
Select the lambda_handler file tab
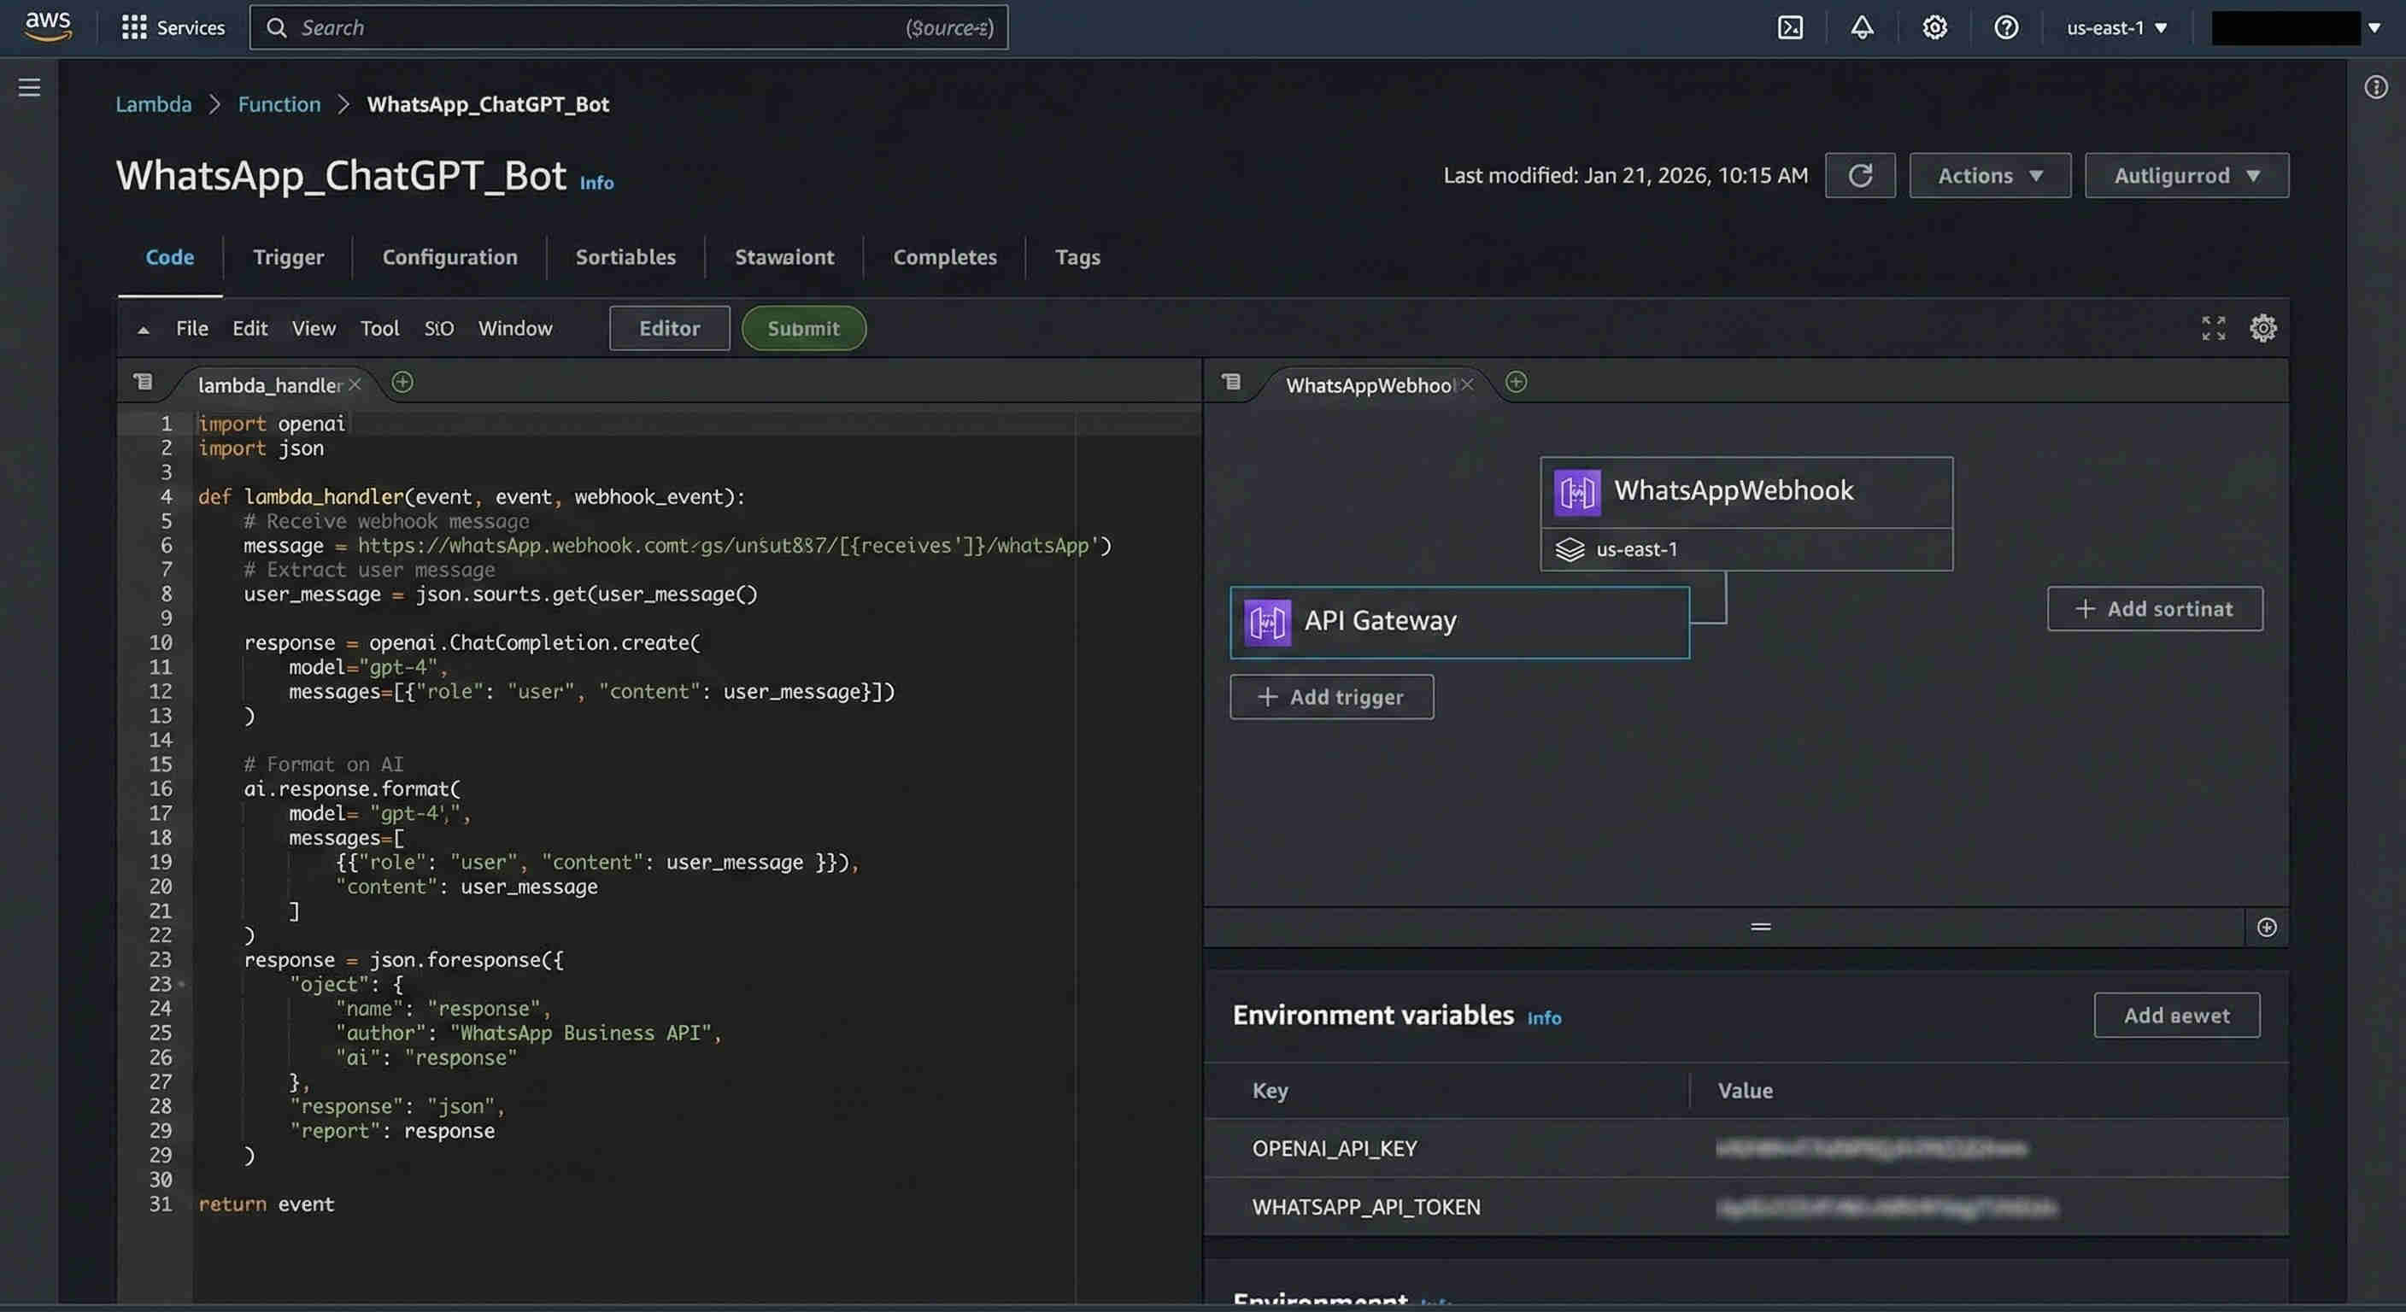pyautogui.click(x=270, y=384)
